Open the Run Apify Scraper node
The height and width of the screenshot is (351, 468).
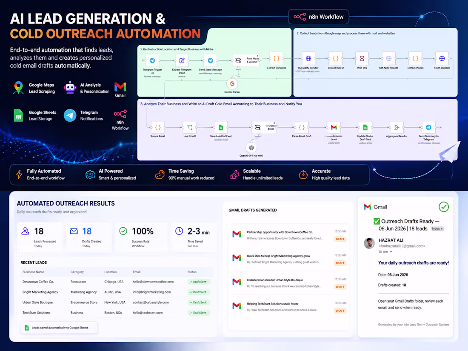tap(308, 59)
